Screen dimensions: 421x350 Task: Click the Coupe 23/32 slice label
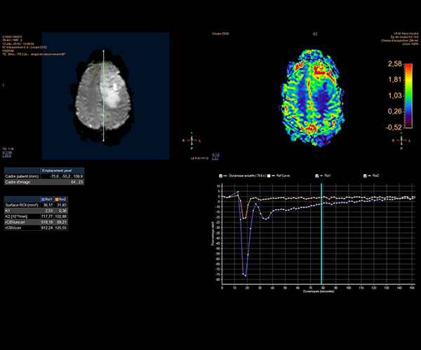click(x=221, y=33)
